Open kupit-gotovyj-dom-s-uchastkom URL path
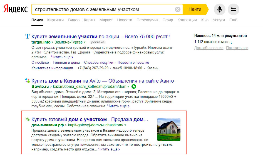This screenshot has width=263, height=156. 96,125
